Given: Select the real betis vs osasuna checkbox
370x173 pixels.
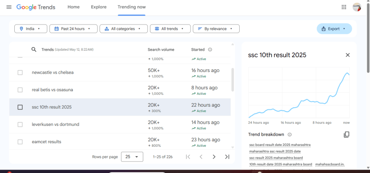Looking at the screenshot, I should coord(20,90).
